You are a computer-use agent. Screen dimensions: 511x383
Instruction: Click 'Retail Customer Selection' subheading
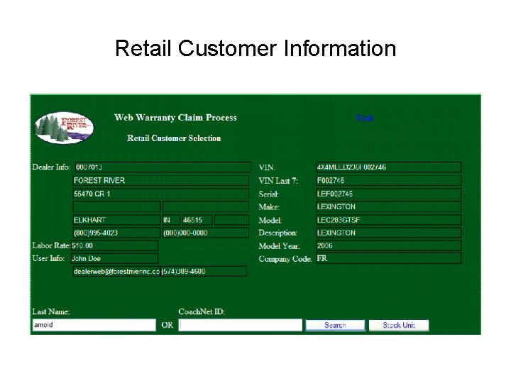click(174, 138)
